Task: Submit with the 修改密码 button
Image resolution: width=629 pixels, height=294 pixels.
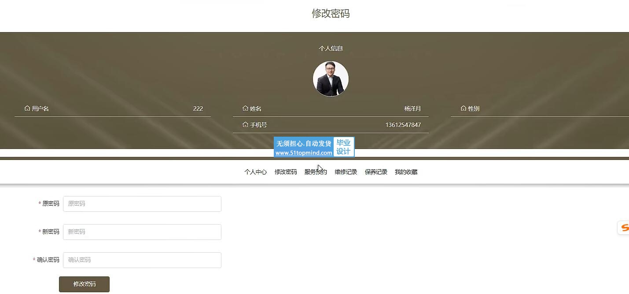Action: pyautogui.click(x=84, y=284)
